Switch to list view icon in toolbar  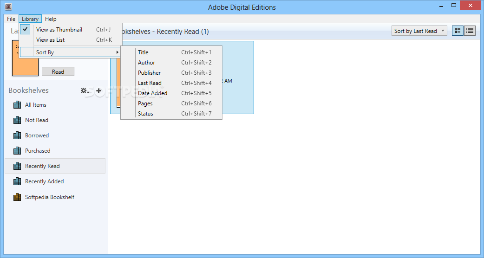pos(470,31)
